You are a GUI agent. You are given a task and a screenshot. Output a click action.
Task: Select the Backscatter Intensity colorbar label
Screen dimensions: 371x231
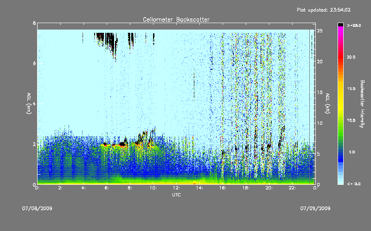[362, 104]
